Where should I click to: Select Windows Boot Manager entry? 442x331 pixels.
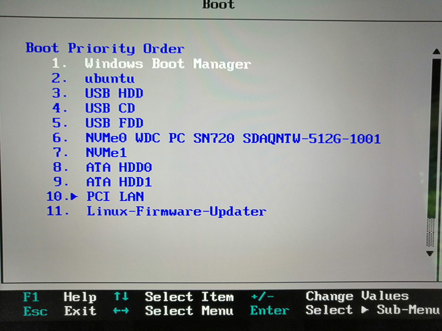tap(168, 64)
